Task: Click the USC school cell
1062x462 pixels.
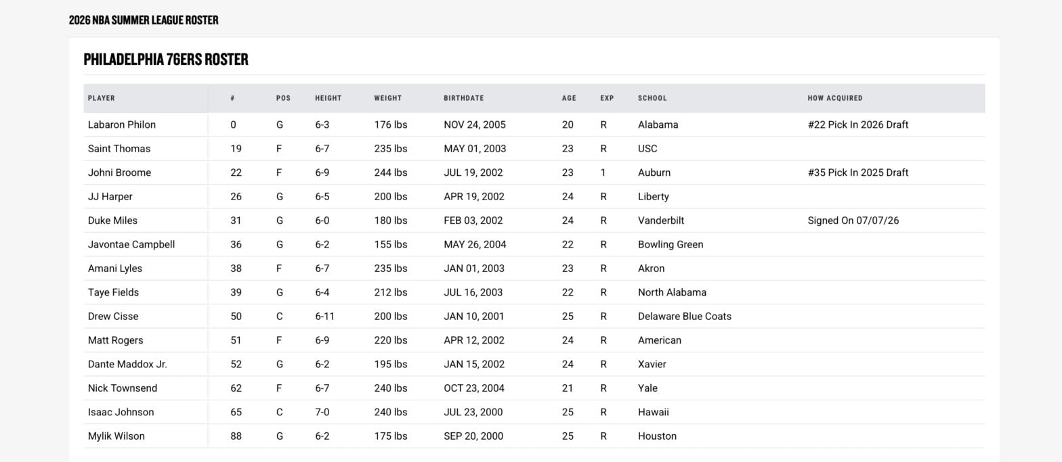Action: (647, 149)
